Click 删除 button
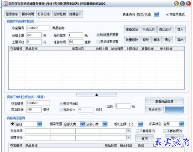This screenshot has height=152, width=193. click(x=157, y=40)
